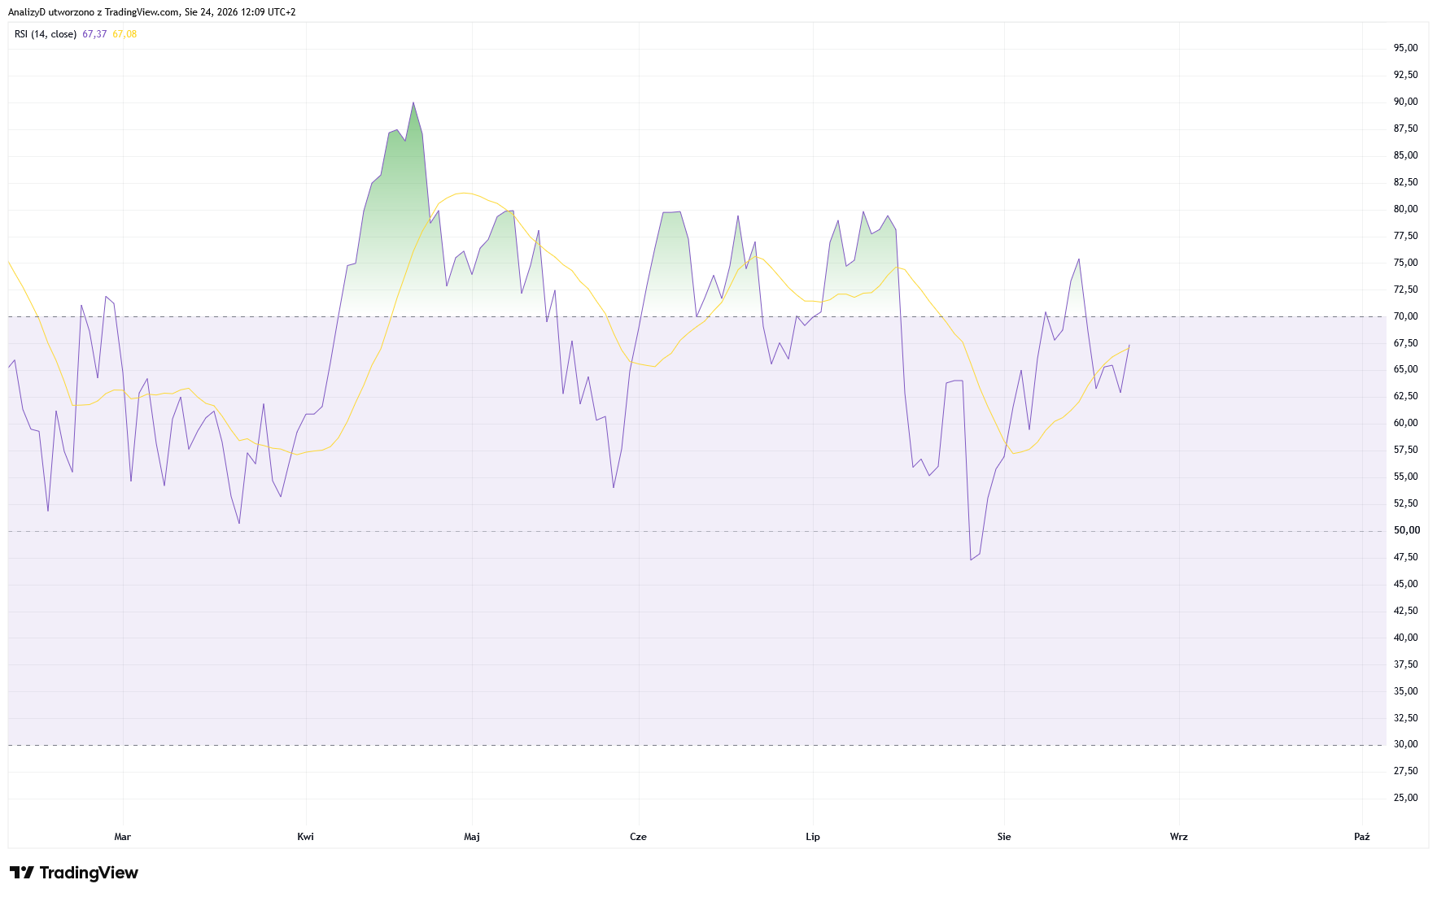Click the purple RSI value 67,37
Viewport: 1437px width, 897px height.
[x=94, y=34]
